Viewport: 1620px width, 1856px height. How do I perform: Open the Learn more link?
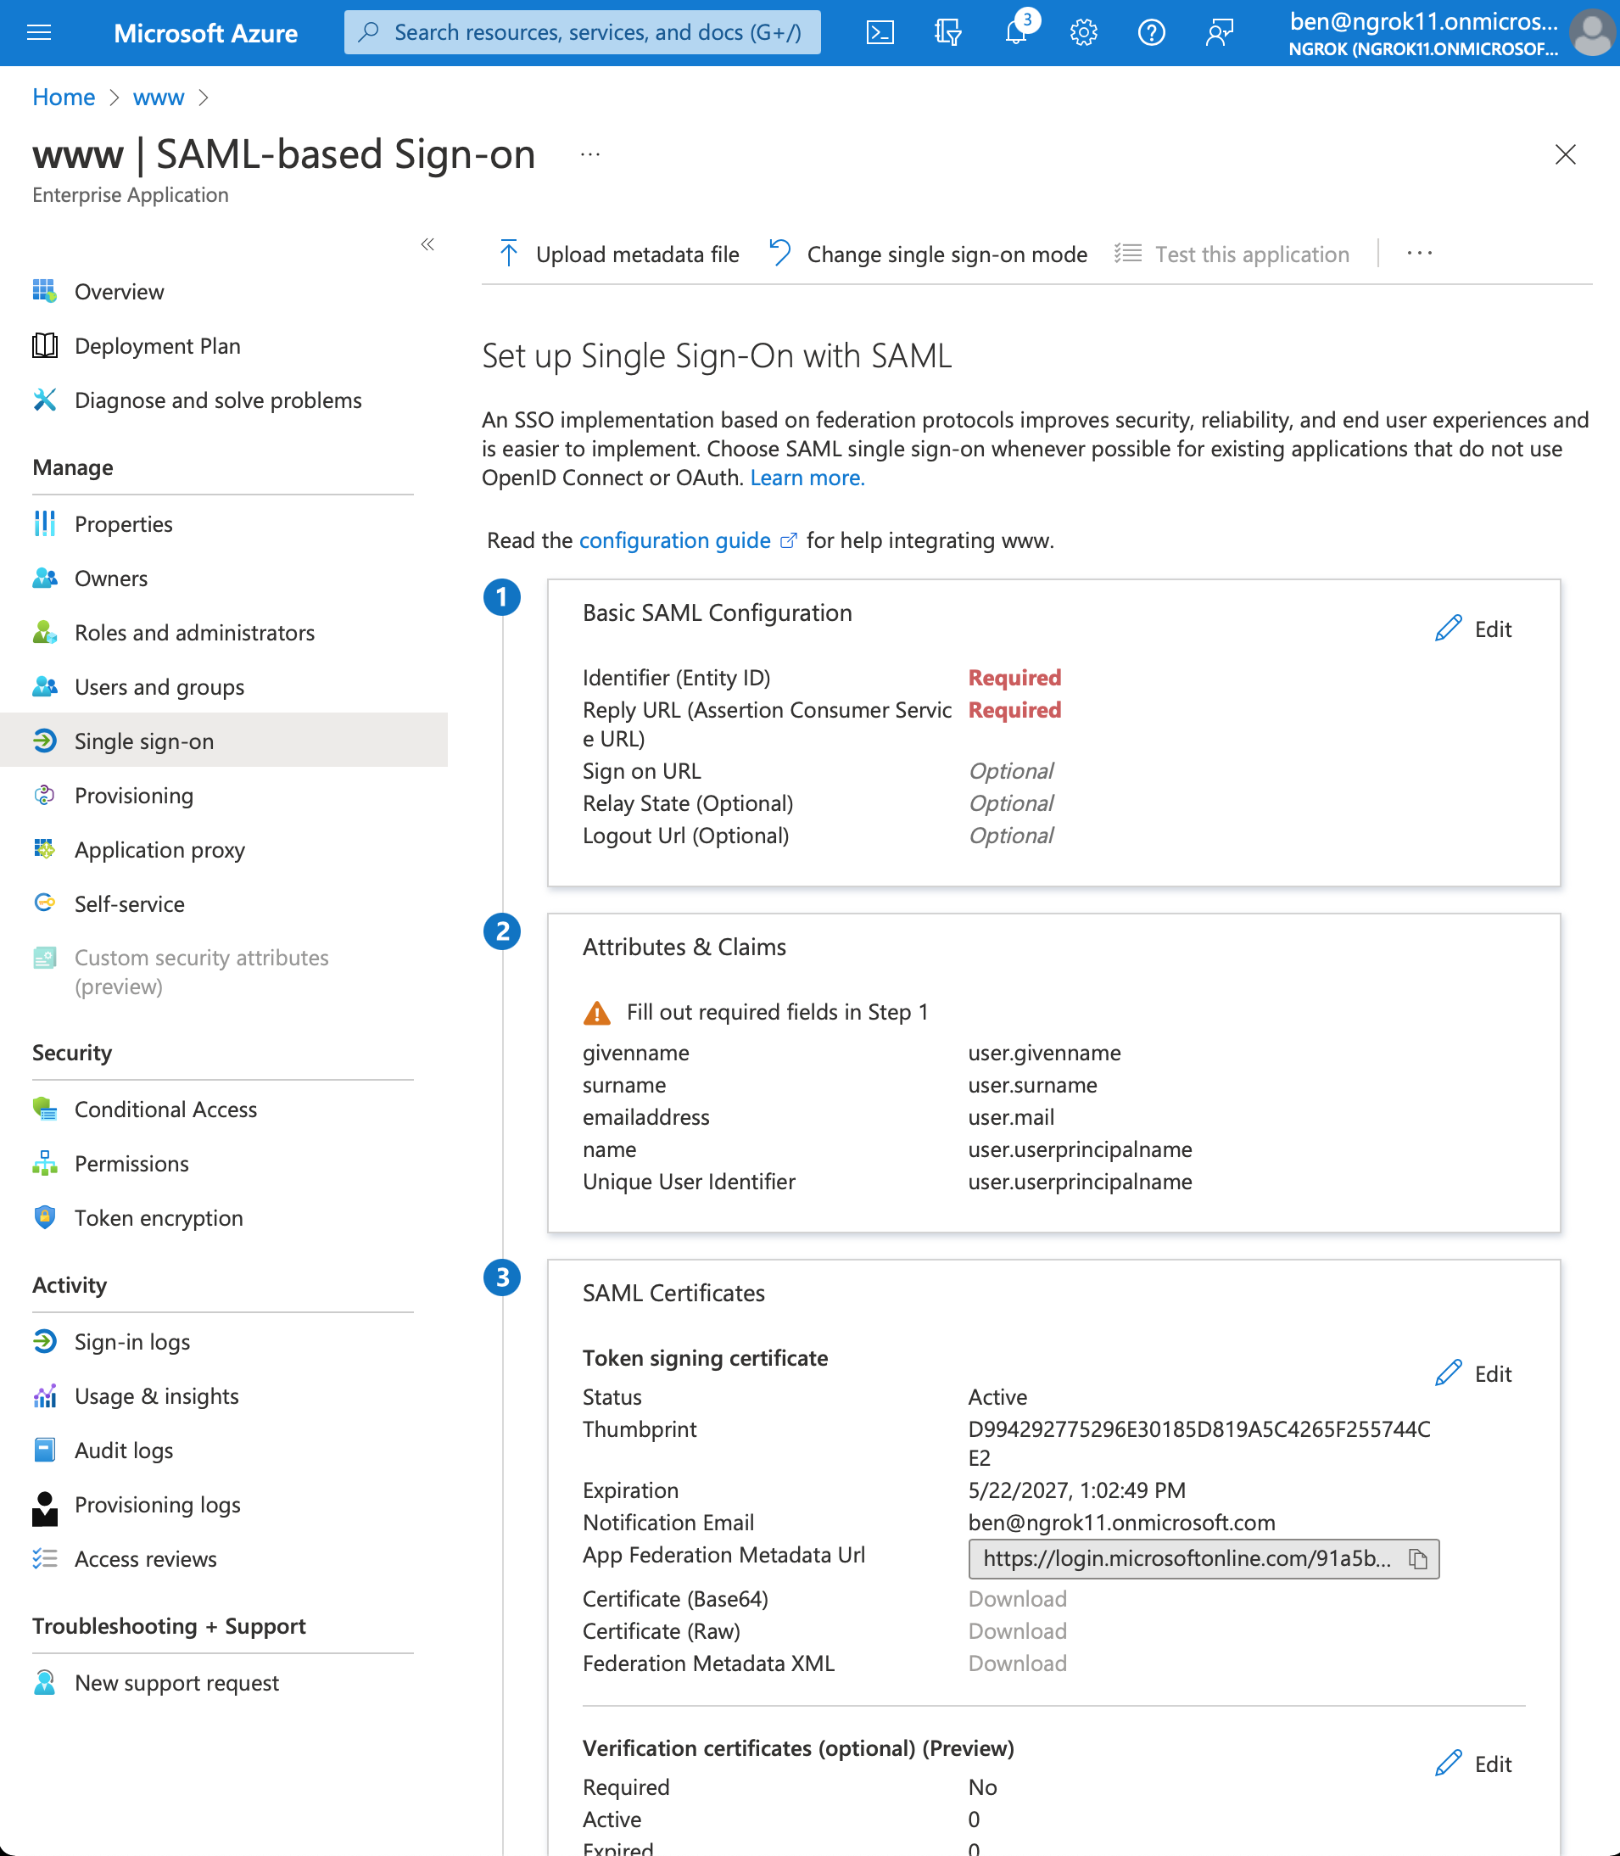click(807, 478)
